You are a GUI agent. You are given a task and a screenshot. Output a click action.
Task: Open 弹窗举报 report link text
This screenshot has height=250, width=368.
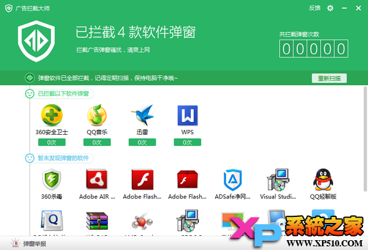click(x=34, y=244)
